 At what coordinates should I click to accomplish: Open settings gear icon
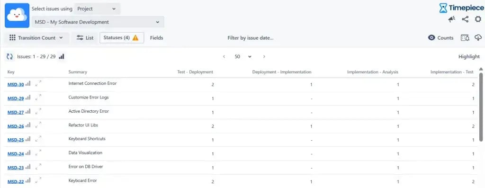pos(478,19)
